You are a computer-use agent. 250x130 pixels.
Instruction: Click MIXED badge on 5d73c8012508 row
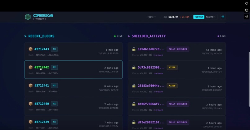[x=172, y=67]
